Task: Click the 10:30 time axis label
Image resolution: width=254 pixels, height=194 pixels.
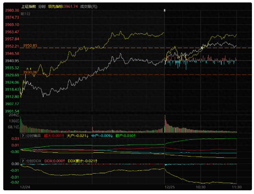Action: [x=201, y=186]
